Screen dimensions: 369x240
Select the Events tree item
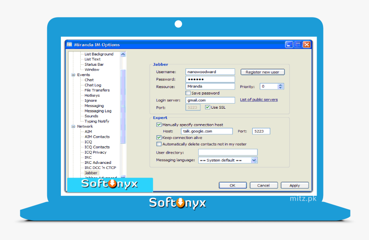pyautogui.click(x=84, y=74)
